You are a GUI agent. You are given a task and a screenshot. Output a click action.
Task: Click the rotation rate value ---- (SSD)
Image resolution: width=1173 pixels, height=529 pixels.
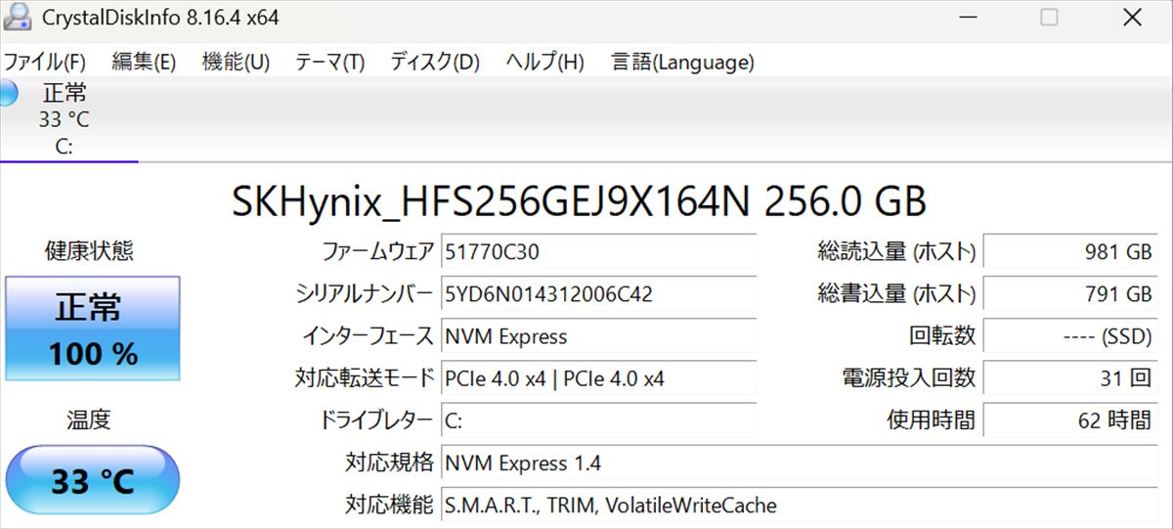pyautogui.click(x=1071, y=336)
